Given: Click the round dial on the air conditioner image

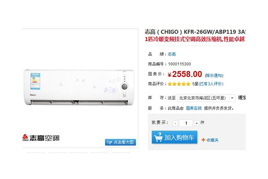Looking at the screenshot, I should pos(125,87).
